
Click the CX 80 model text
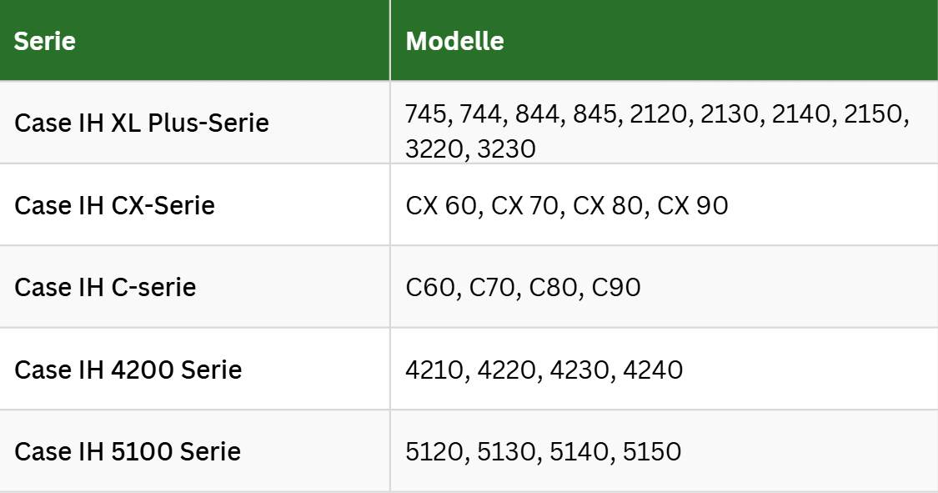pyautogui.click(x=609, y=205)
